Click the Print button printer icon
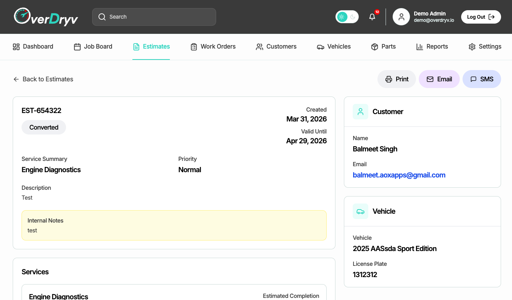Screen dimensions: 512x300 coord(389,79)
